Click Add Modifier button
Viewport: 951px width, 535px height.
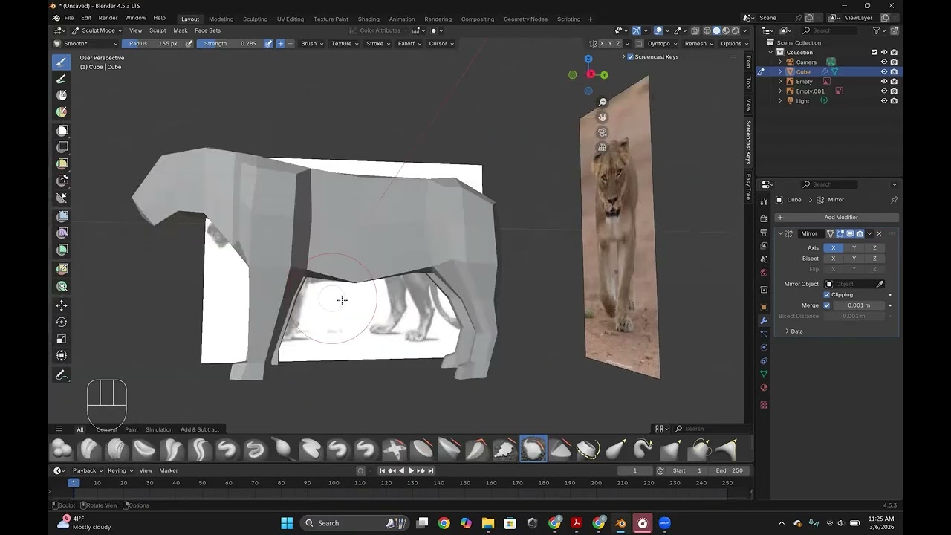[837, 218]
